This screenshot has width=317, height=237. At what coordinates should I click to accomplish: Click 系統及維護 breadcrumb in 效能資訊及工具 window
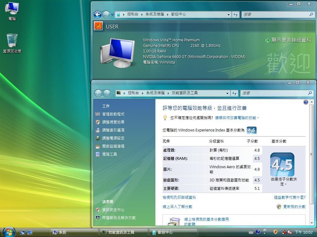155,93
